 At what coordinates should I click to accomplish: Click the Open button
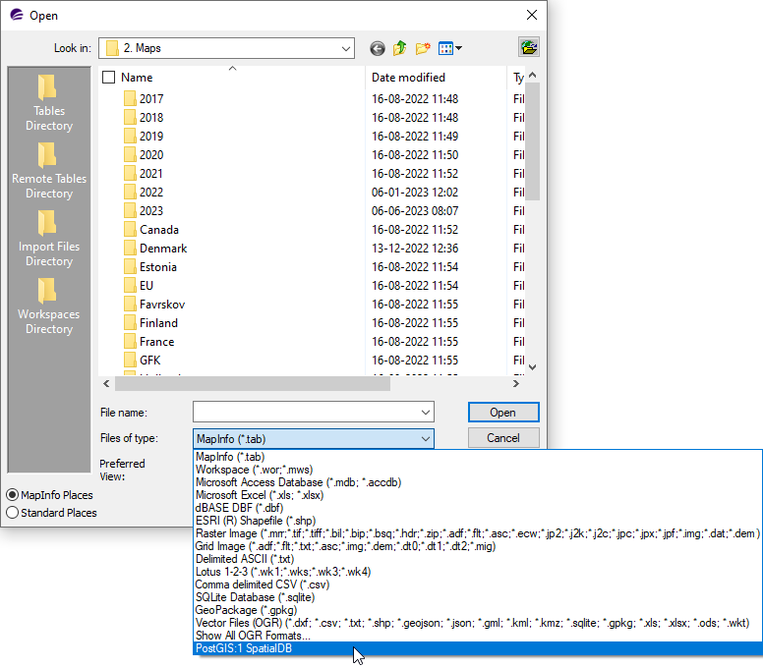[503, 413]
